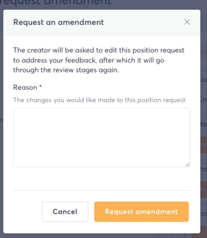The height and width of the screenshot is (238, 207).
Task: Click the partially hidden "Ma" text behind the dialog
Action: click(x=204, y=124)
